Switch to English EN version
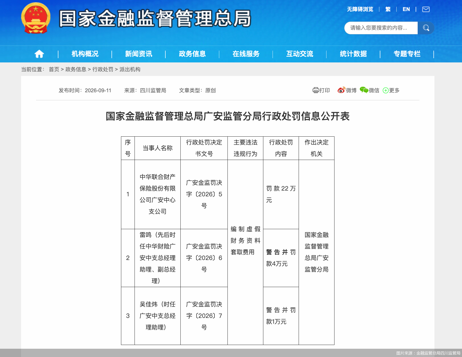 [406, 9]
